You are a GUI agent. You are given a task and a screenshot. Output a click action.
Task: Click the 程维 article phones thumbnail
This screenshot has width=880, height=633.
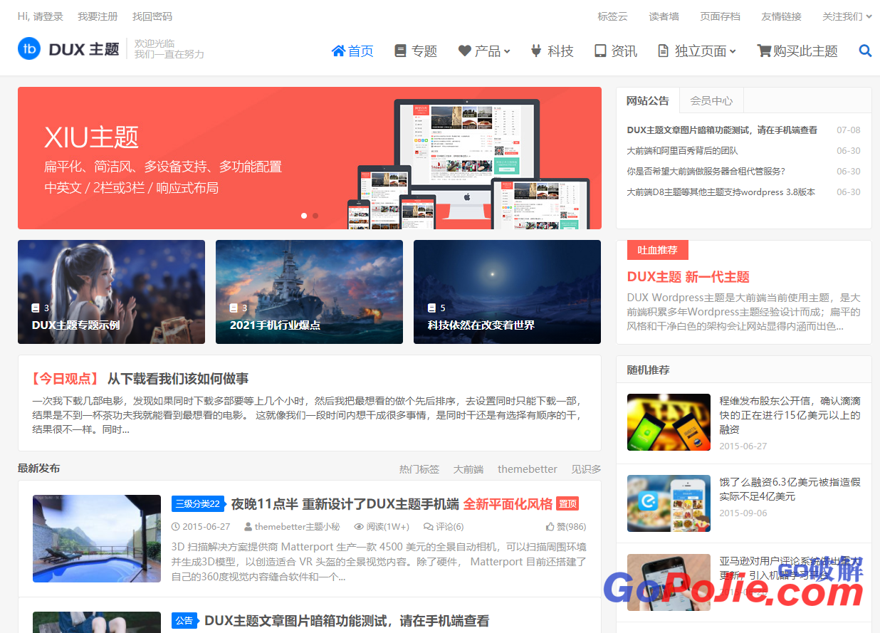pos(669,422)
